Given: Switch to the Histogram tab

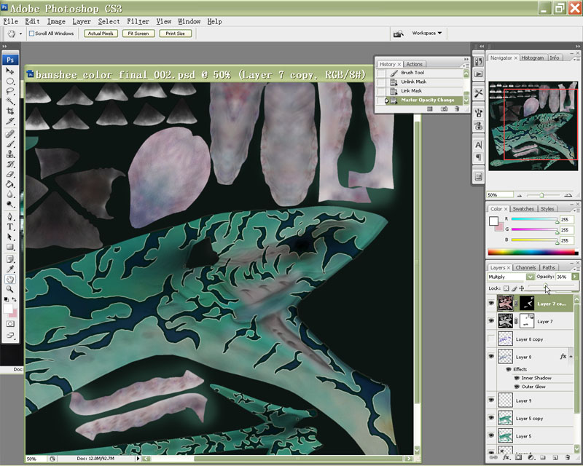Looking at the screenshot, I should 532,58.
